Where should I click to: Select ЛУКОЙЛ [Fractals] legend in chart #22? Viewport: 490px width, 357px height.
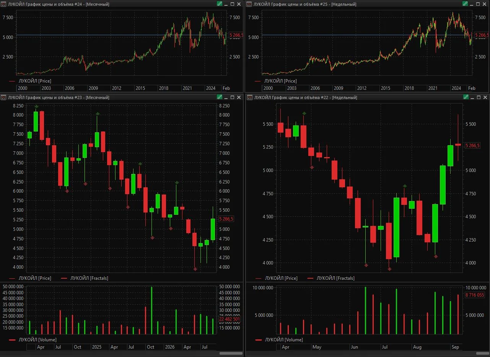click(335, 278)
